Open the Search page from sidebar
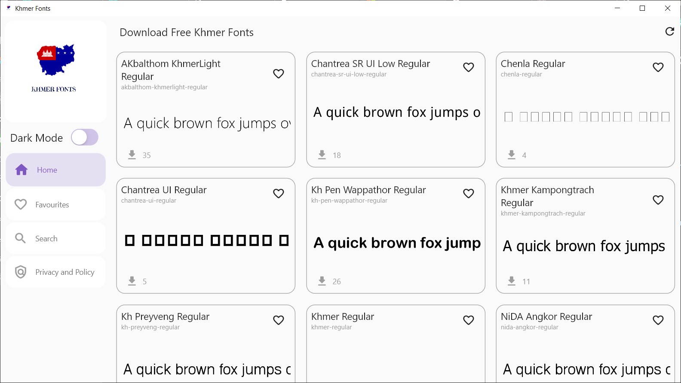The image size is (681, 383). point(56,238)
